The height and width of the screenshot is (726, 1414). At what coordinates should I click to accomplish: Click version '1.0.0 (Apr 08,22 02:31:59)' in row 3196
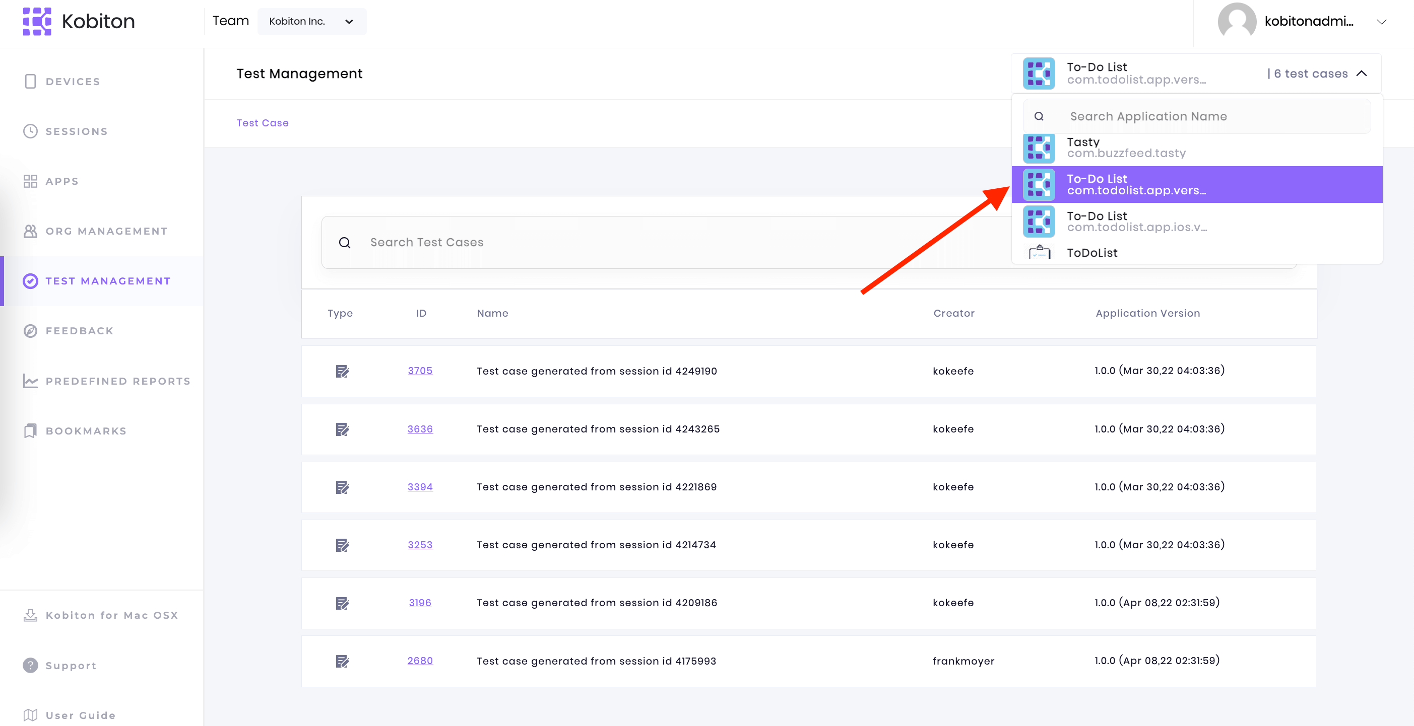tap(1157, 603)
